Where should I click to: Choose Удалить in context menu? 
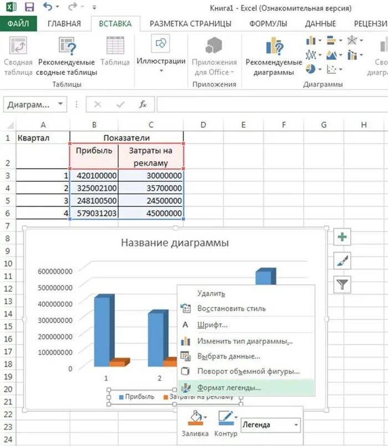(x=246, y=293)
